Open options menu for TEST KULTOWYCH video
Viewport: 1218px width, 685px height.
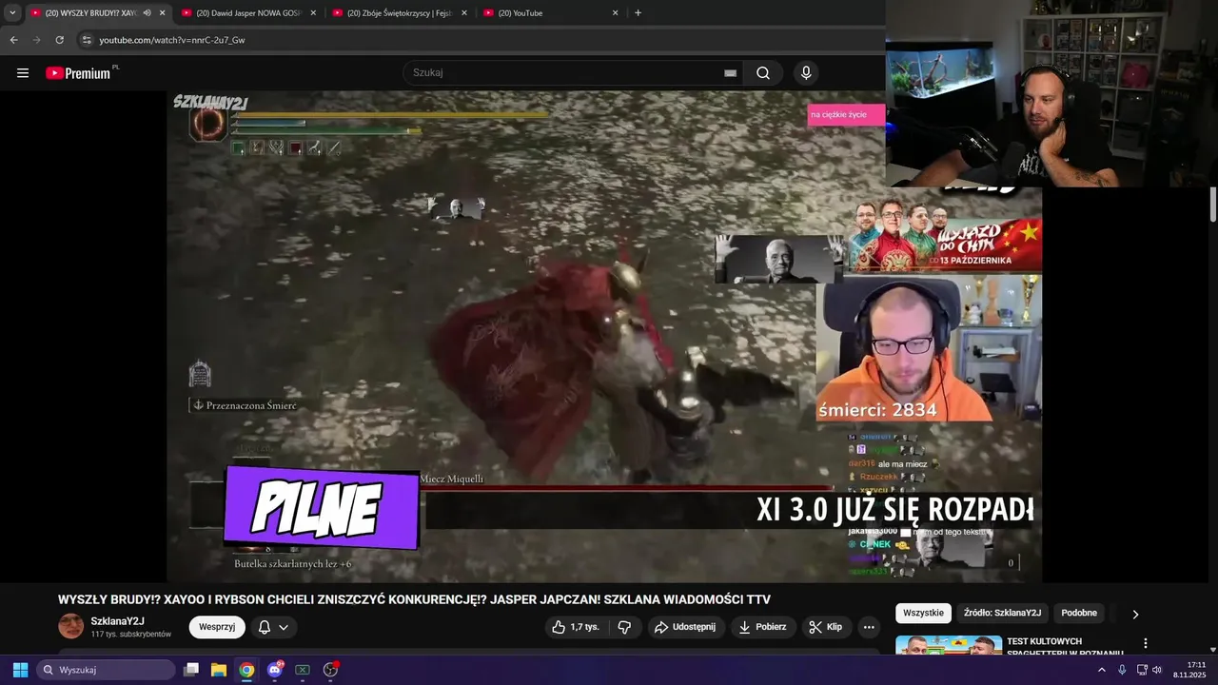(x=1146, y=644)
